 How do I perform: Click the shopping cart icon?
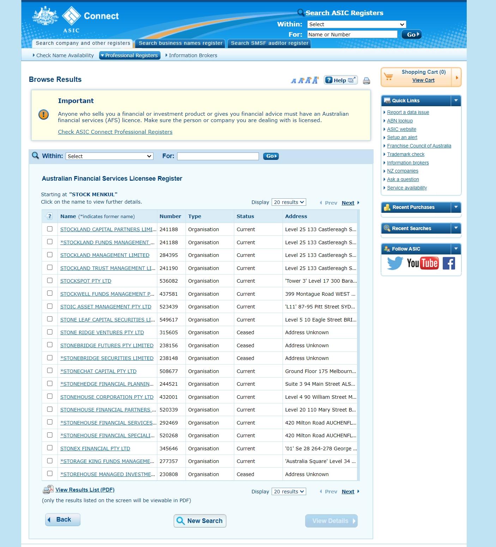coord(389,76)
